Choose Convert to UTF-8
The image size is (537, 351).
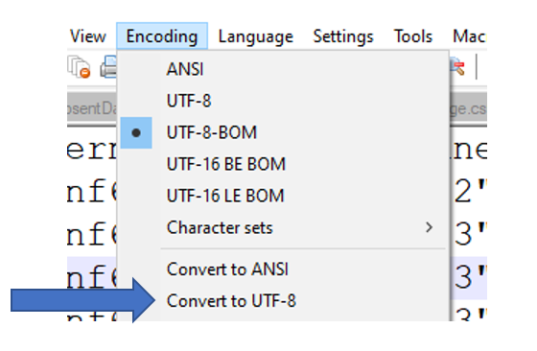(231, 301)
